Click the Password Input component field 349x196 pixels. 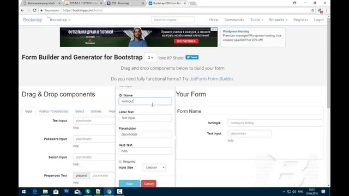(94, 139)
